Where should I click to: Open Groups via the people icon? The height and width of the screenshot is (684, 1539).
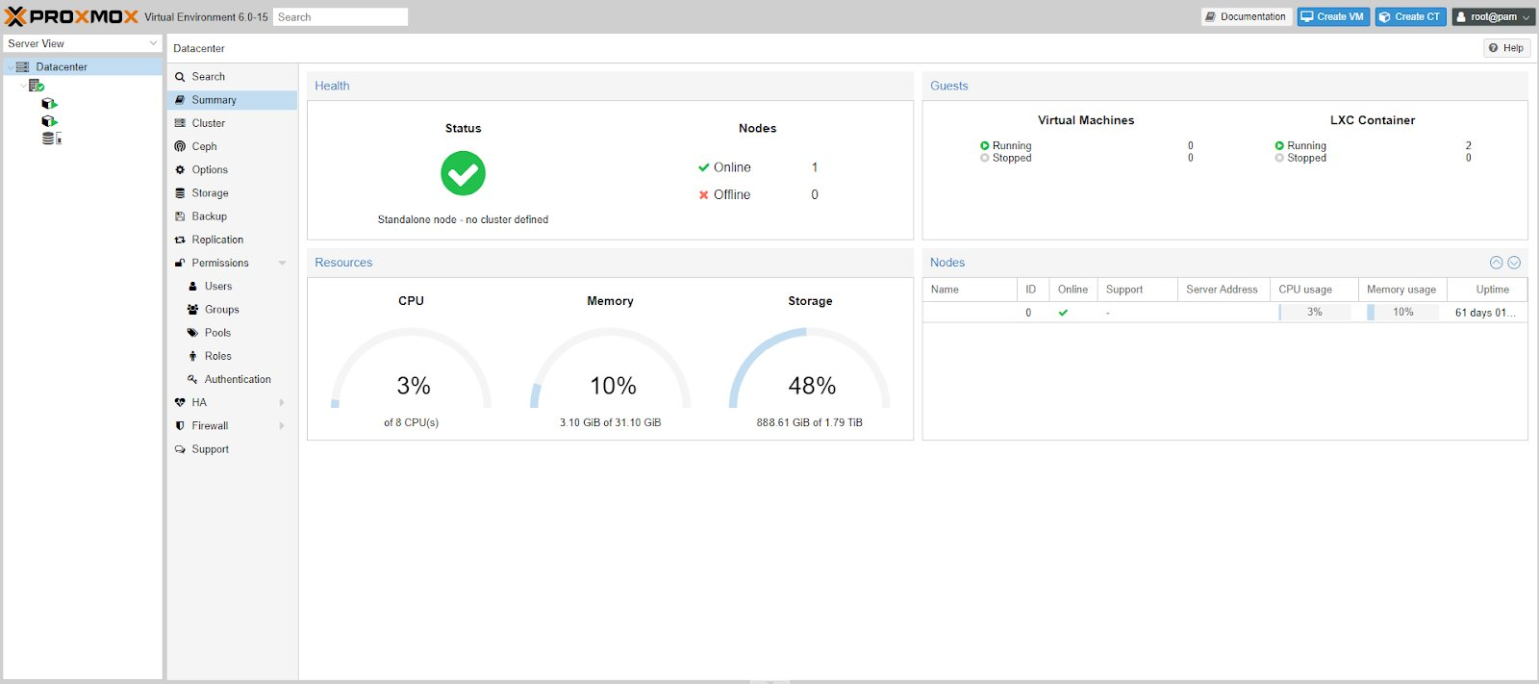(x=192, y=310)
